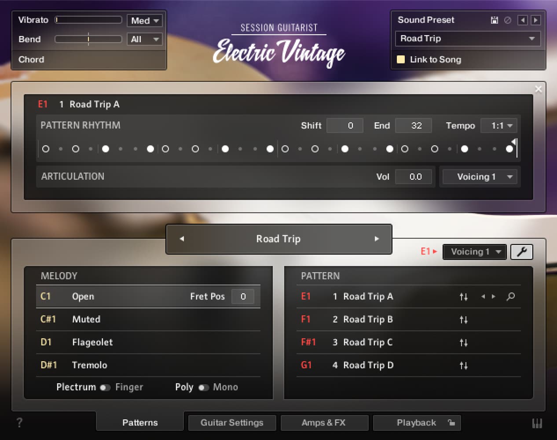Open Sound Preset Road Trip dropdown
Image resolution: width=557 pixels, height=440 pixels.
click(468, 38)
